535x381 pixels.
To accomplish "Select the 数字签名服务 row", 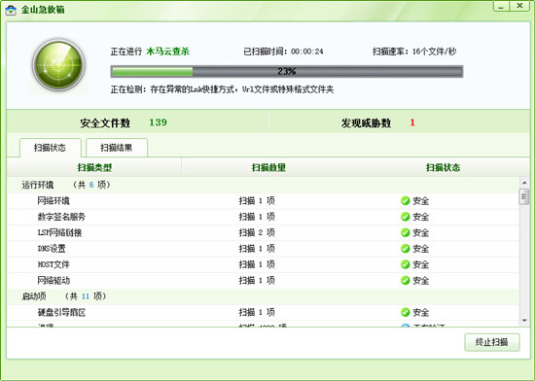I will (263, 217).
